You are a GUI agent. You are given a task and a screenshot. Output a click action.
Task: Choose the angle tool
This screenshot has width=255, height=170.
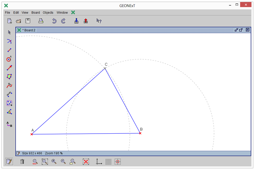[9, 112]
